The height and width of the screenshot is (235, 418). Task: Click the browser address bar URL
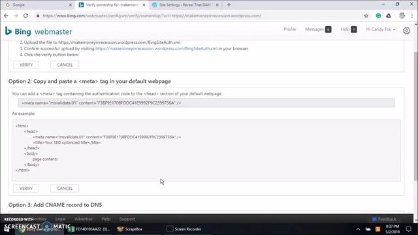point(152,16)
